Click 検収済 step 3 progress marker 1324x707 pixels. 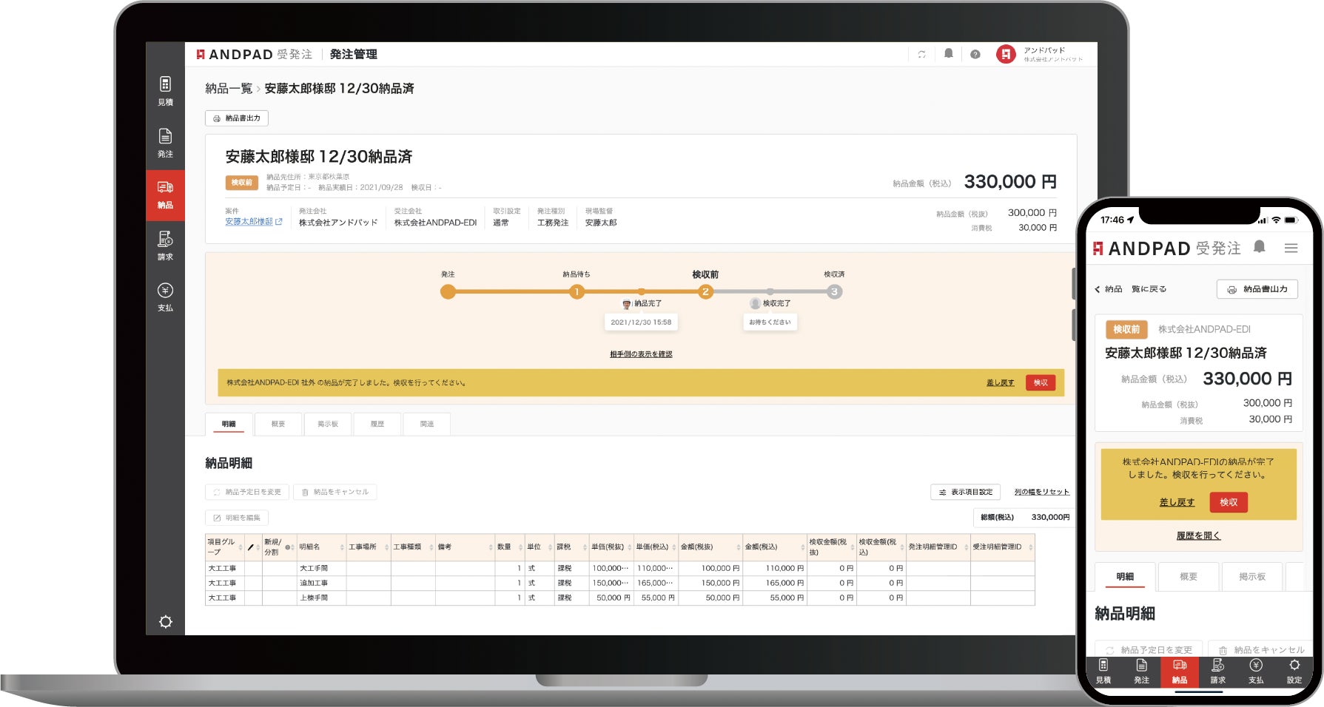[x=834, y=291]
